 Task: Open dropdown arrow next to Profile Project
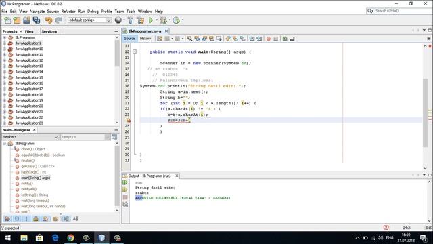click(x=183, y=20)
